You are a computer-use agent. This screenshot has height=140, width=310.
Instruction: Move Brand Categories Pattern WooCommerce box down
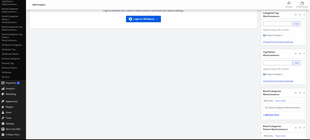click(x=300, y=128)
